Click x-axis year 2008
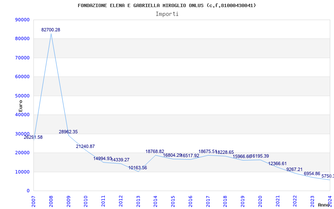 [51, 201]
